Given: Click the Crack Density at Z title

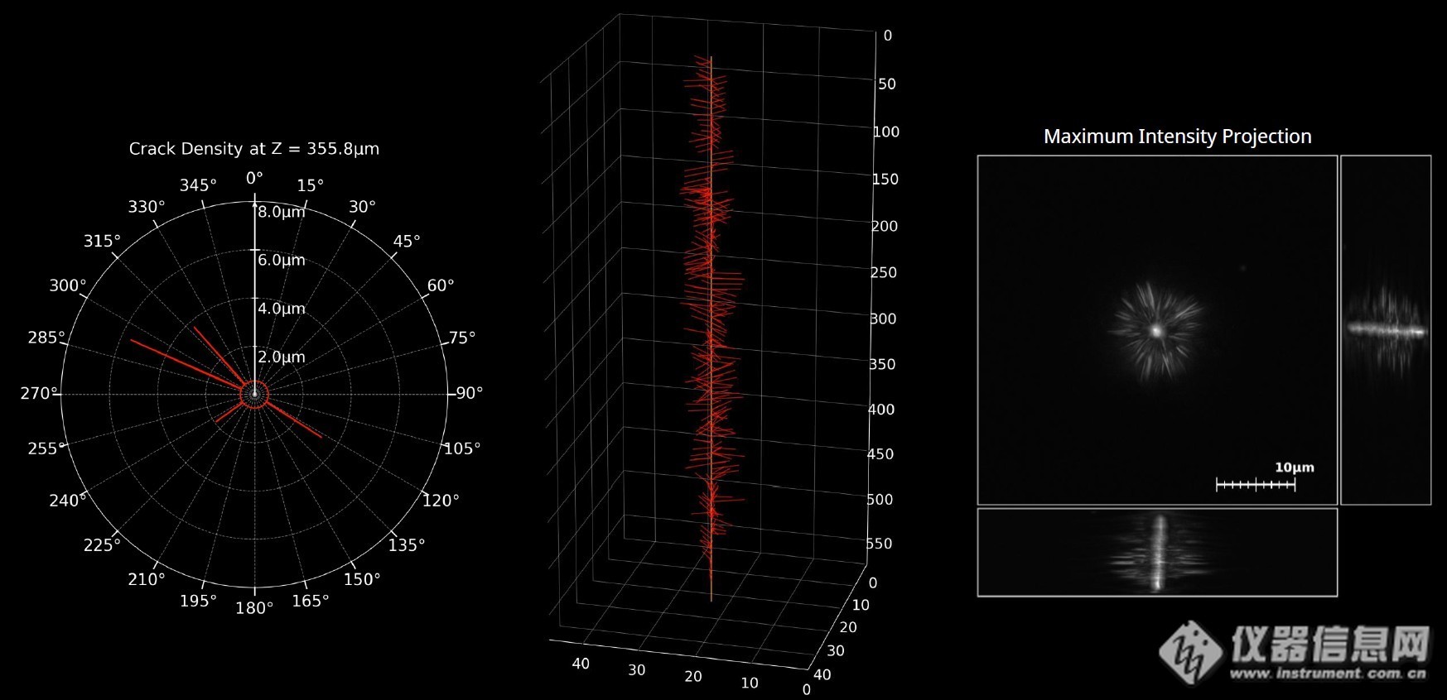Looking at the screenshot, I should coord(253,149).
